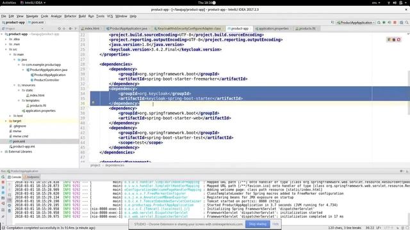Click the pom.xml breadcrumb in navigation bar

[36, 22]
